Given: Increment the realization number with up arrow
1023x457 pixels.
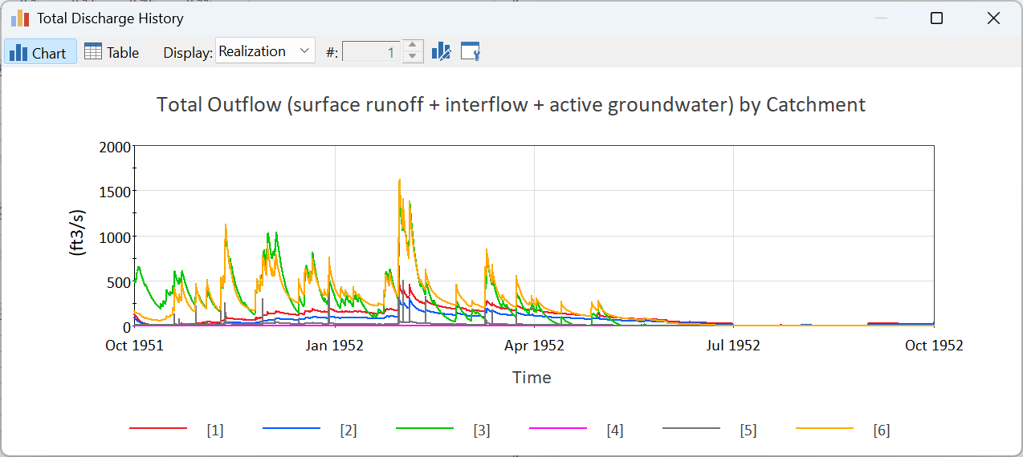Looking at the screenshot, I should (x=412, y=47).
